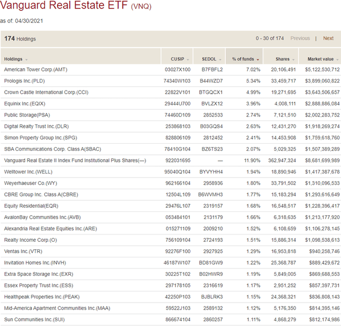Select Prologis Inc.(PLD) holding

(x=25, y=81)
